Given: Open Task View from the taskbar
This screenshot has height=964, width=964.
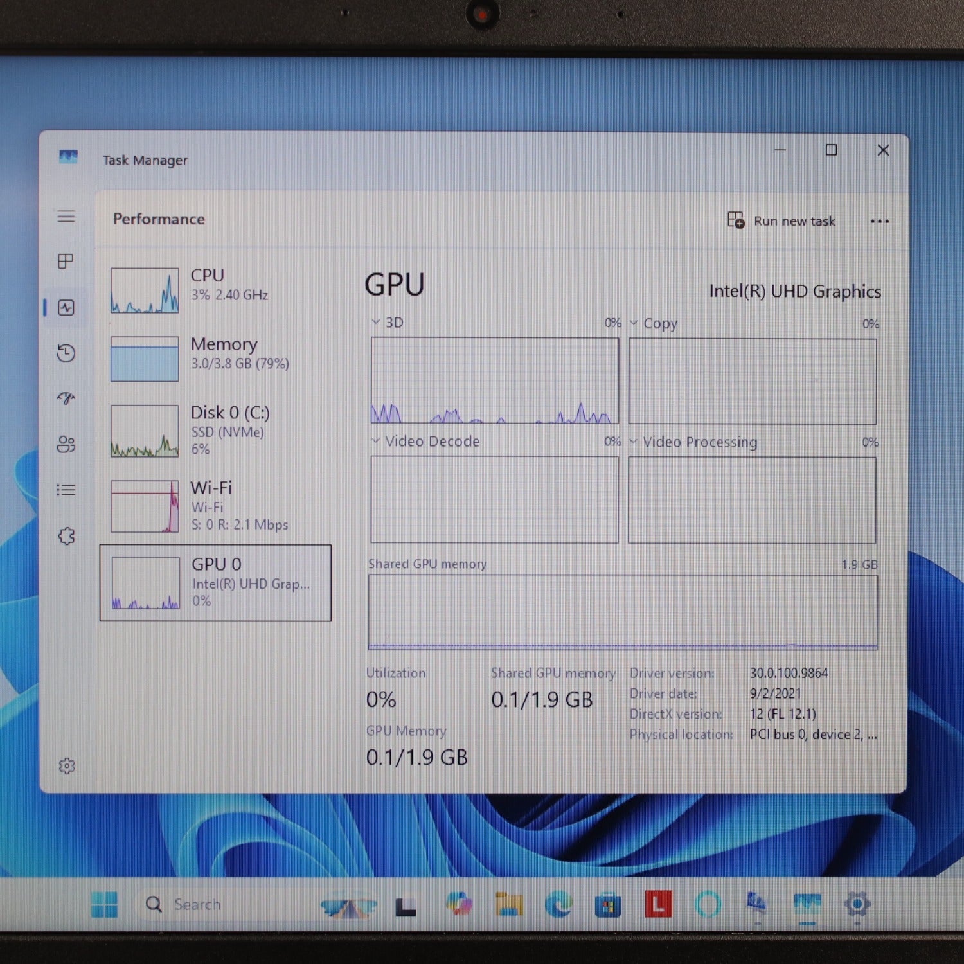Looking at the screenshot, I should [406, 906].
